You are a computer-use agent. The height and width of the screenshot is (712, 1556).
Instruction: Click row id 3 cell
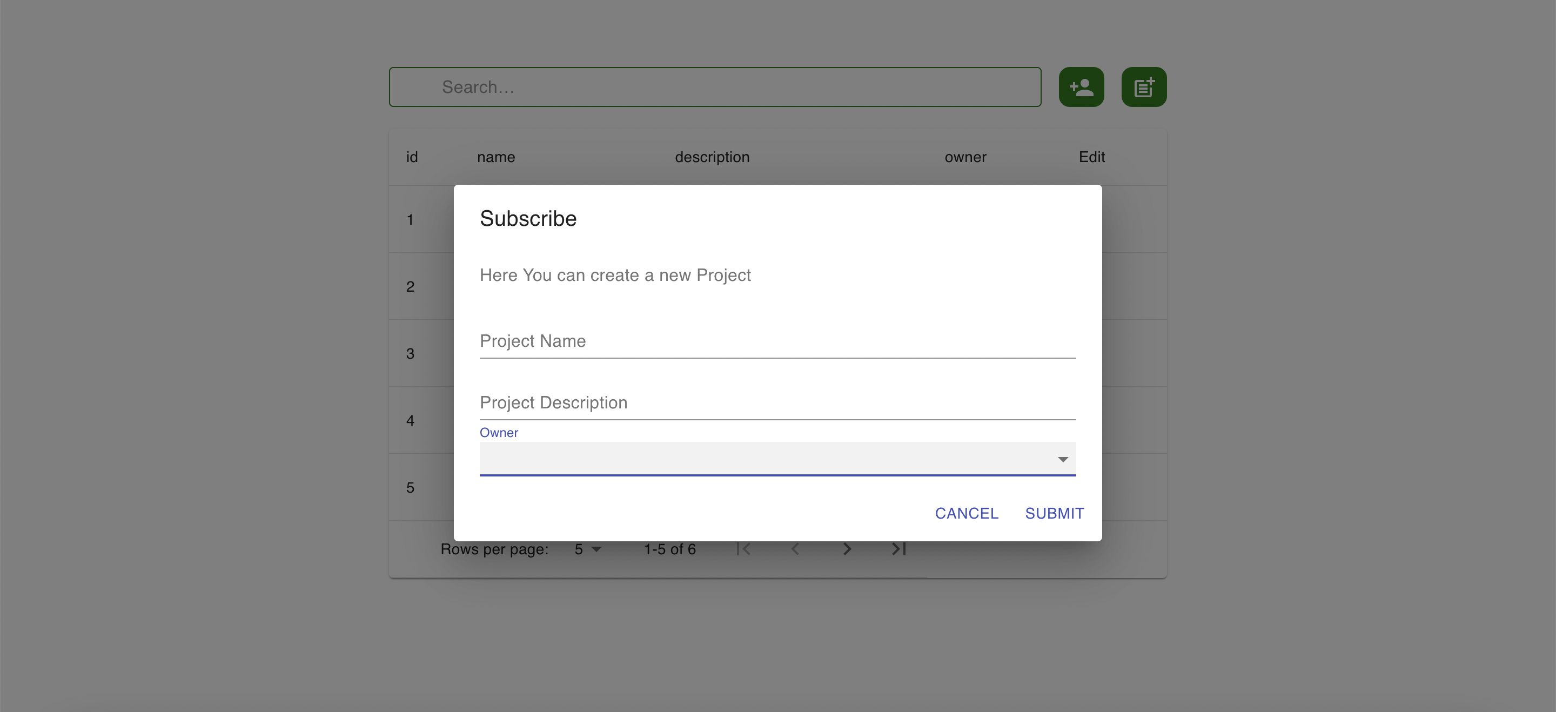click(410, 353)
